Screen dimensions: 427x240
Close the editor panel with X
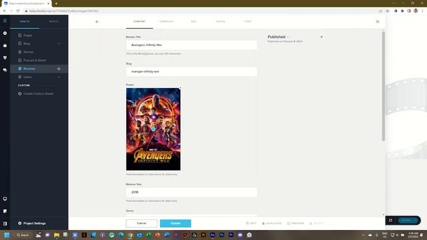(378, 21)
